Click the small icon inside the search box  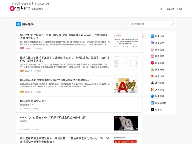click(133, 24)
